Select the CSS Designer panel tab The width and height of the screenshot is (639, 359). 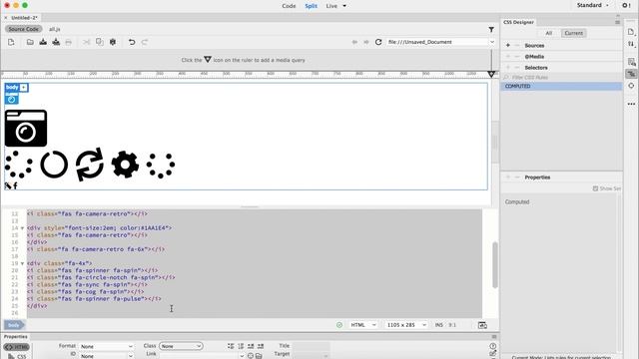pyautogui.click(x=518, y=22)
